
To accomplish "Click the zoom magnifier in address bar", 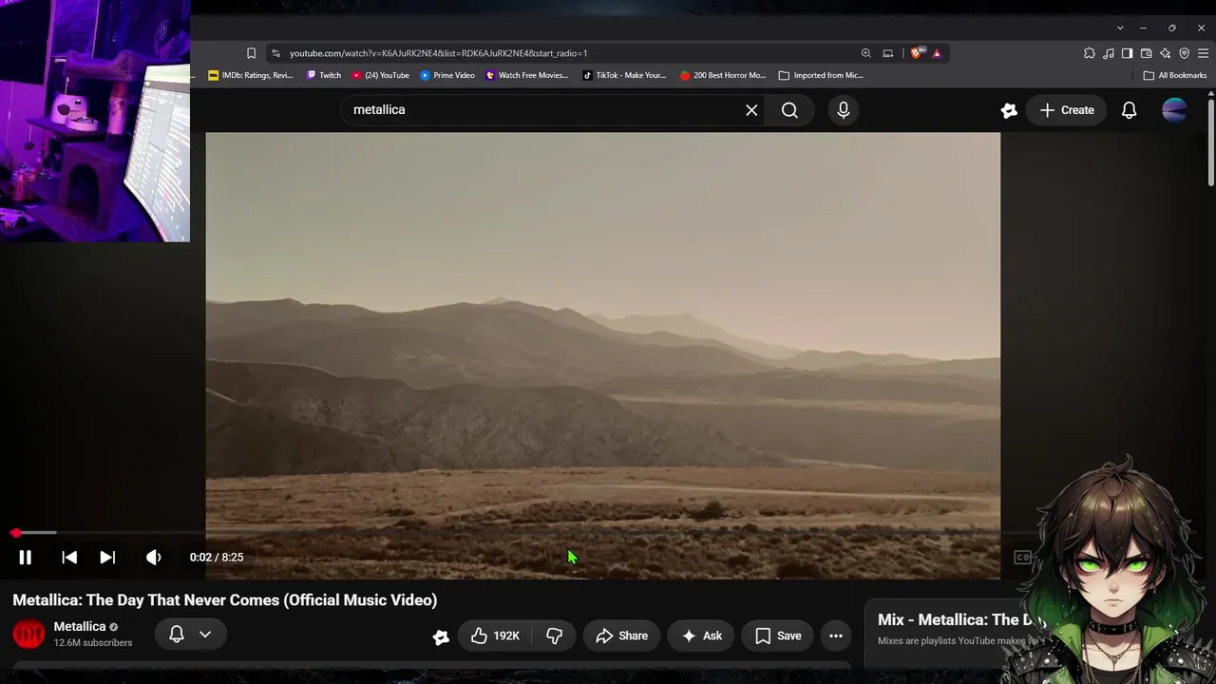I will click(x=865, y=53).
